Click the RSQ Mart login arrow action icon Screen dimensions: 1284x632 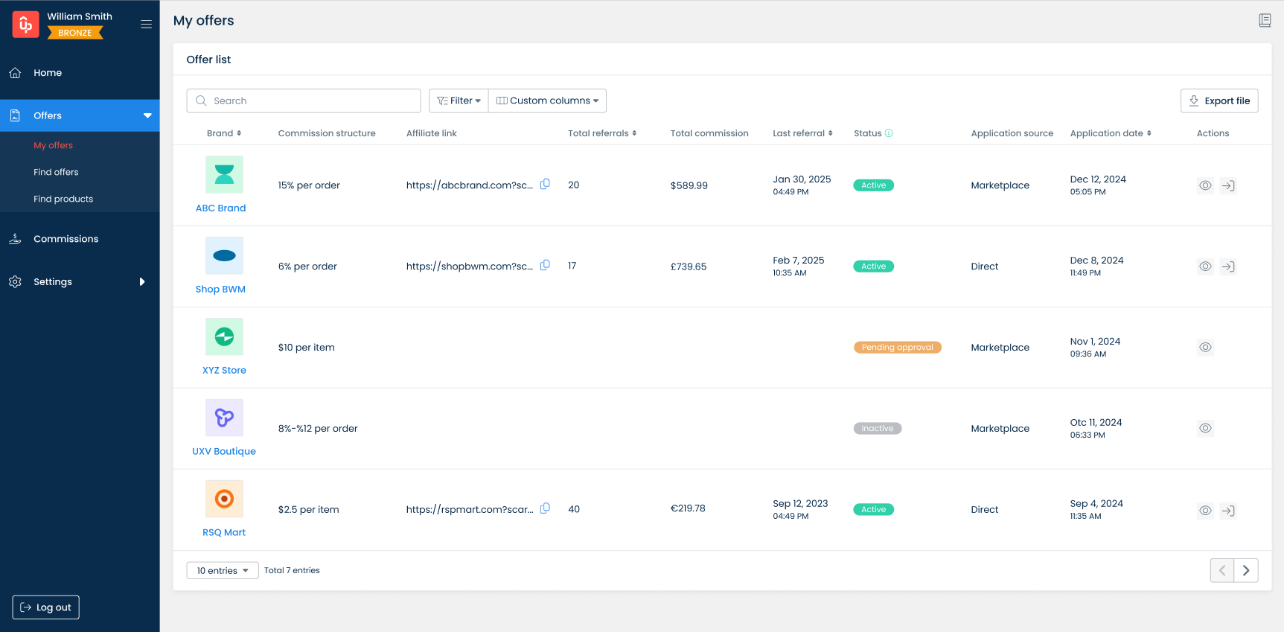coord(1228,511)
